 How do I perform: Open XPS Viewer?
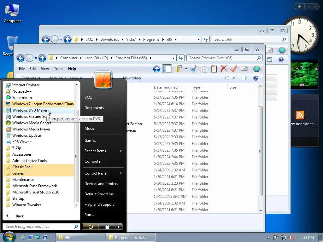(39, 142)
